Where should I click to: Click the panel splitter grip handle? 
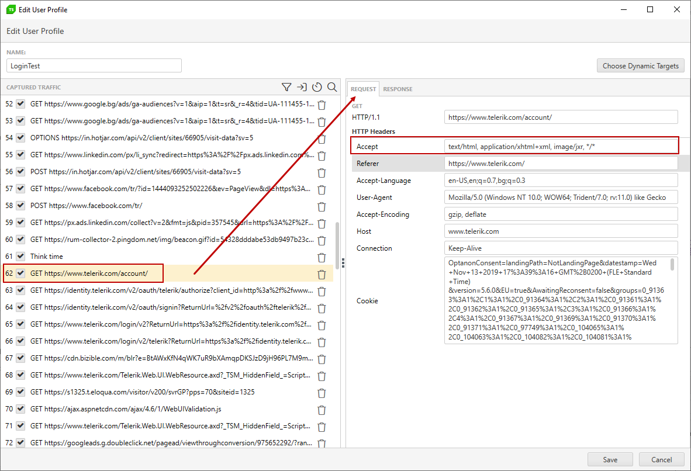click(343, 264)
